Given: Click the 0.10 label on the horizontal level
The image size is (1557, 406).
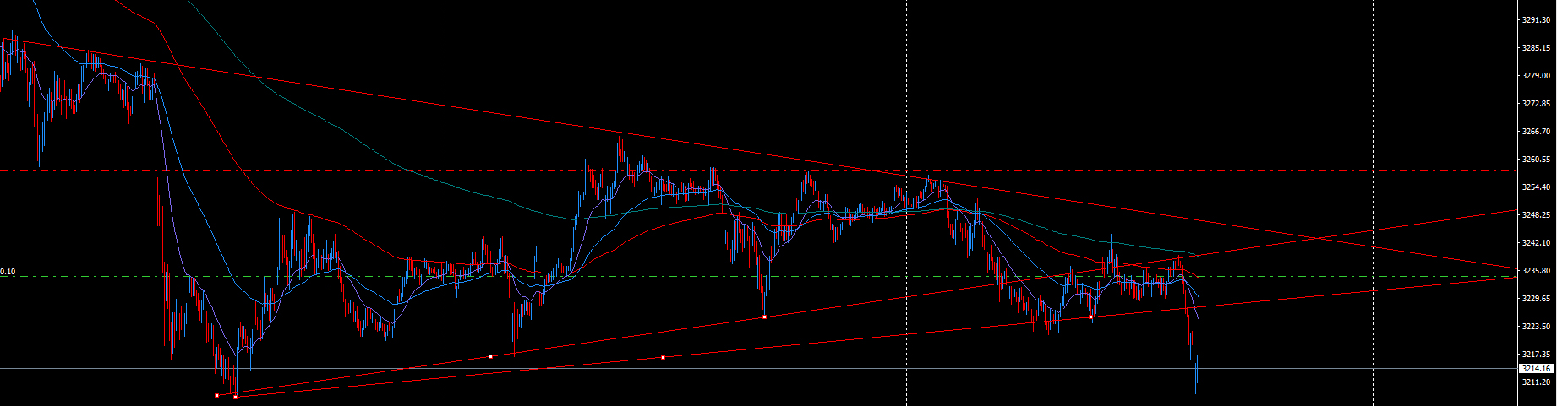Looking at the screenshot, I should (x=8, y=272).
